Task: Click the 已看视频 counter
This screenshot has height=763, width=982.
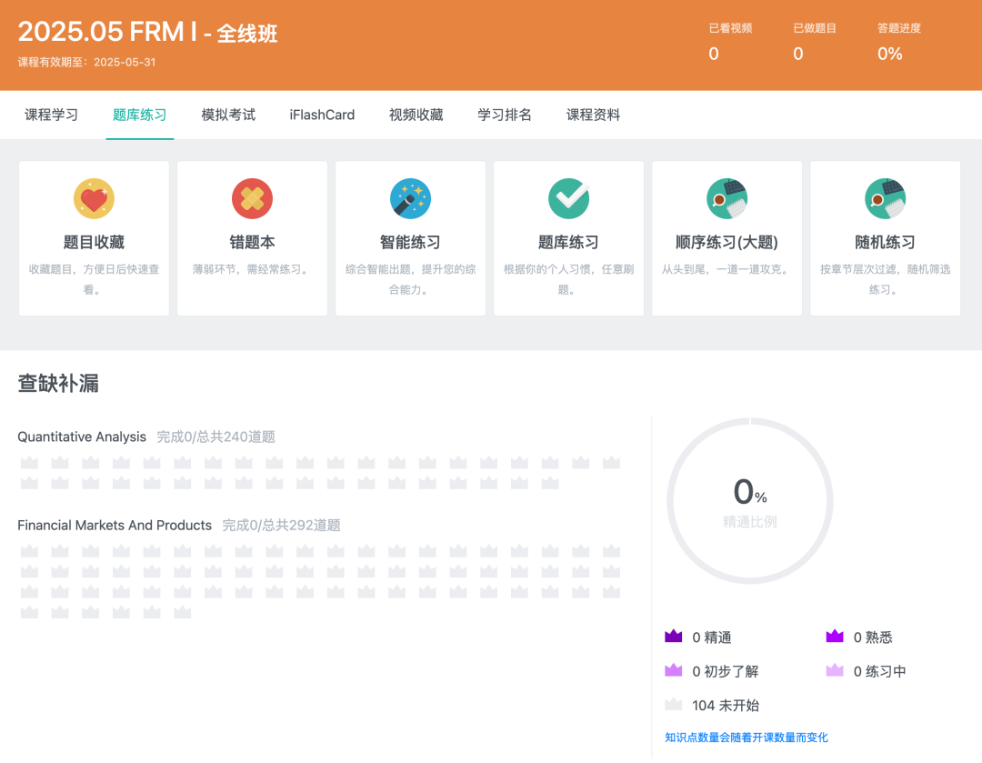Action: click(x=730, y=41)
